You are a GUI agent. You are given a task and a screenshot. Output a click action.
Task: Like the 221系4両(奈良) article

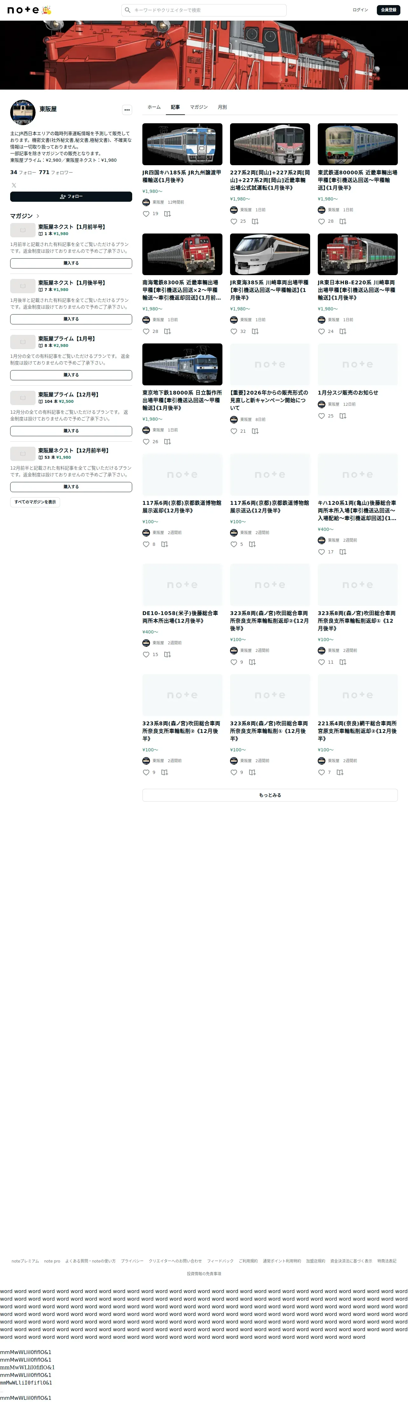click(322, 772)
